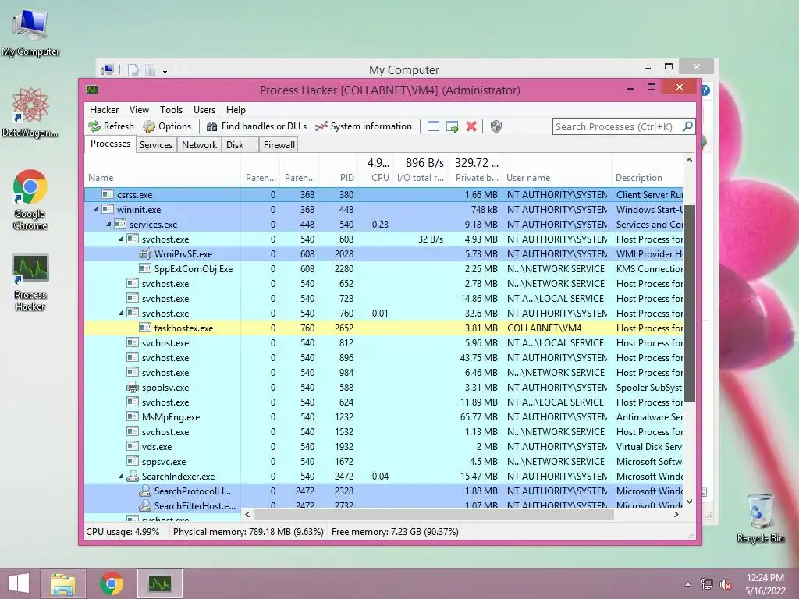The width and height of the screenshot is (799, 599).
Task: Switch to the Services tab
Action: 156,145
